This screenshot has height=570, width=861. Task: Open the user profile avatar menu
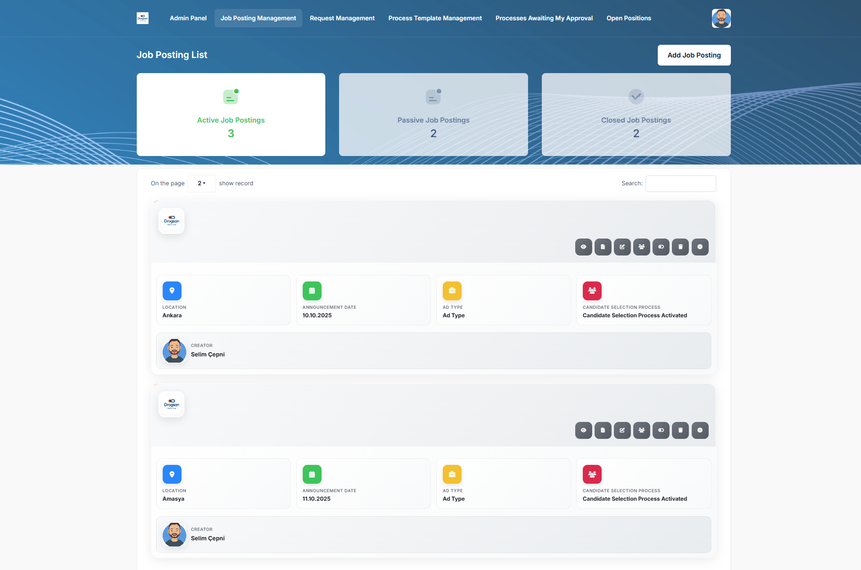click(721, 18)
